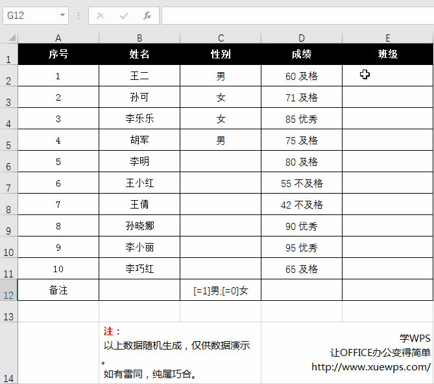The width and height of the screenshot is (434, 384).
Task: Click the 女 gender cell for 孙可
Action: click(x=221, y=97)
